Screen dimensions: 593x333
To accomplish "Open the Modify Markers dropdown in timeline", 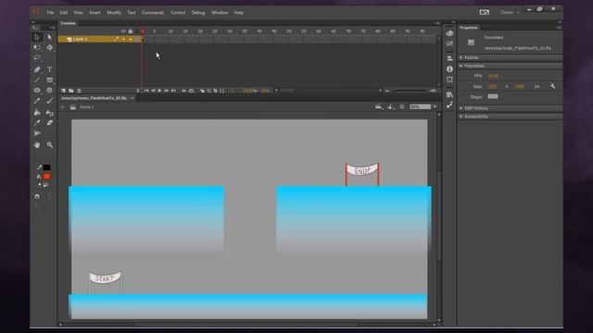I will click(x=222, y=91).
